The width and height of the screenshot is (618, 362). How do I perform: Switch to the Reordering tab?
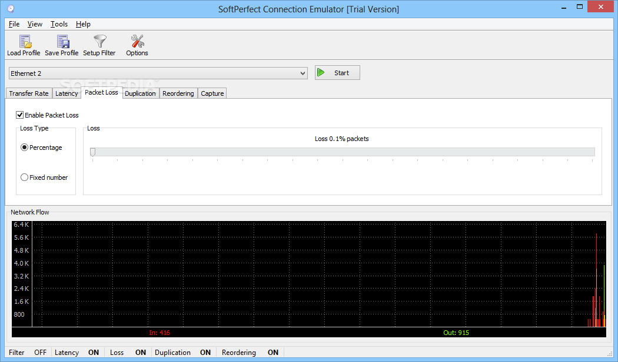178,93
